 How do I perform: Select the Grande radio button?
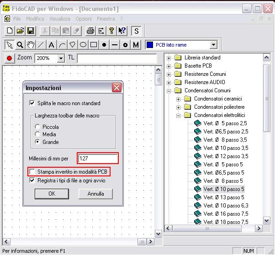(37, 142)
